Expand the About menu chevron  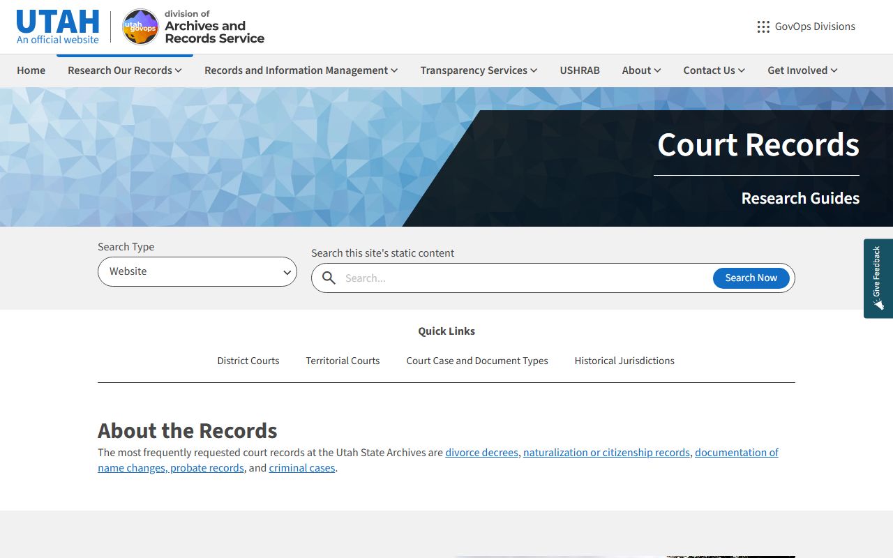pyautogui.click(x=656, y=70)
